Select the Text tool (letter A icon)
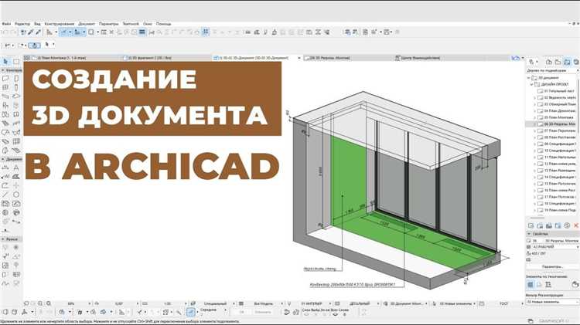The height and width of the screenshot is (325, 580). pyautogui.click(x=16, y=168)
